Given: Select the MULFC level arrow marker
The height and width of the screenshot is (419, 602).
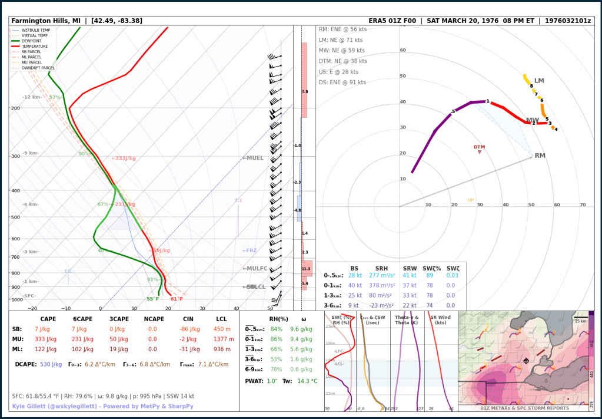Looking at the screenshot, I should [x=255, y=269].
